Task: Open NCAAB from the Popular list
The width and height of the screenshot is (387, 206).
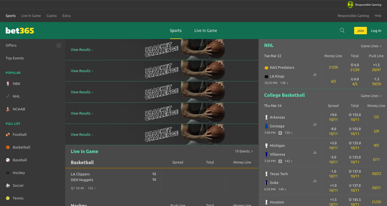Action: point(19,109)
